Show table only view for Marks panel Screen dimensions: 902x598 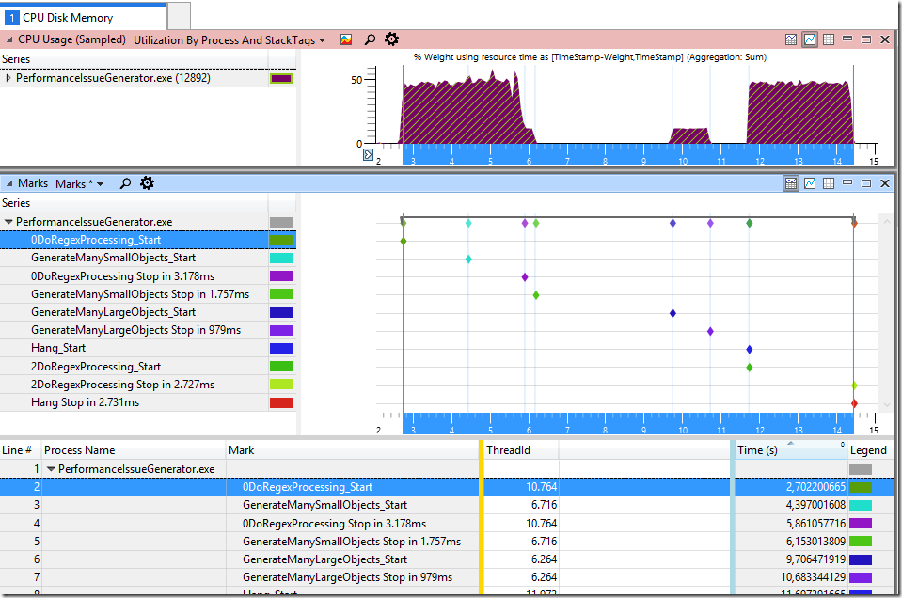829,183
